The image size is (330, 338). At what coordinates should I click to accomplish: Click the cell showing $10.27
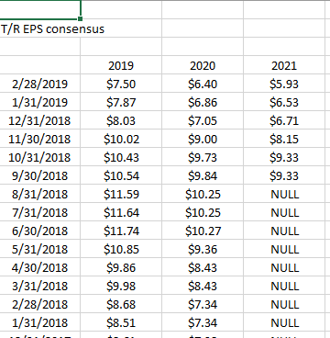coord(203,231)
